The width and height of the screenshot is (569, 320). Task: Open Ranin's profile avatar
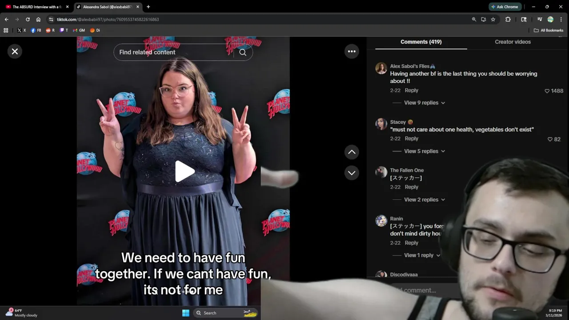click(381, 221)
